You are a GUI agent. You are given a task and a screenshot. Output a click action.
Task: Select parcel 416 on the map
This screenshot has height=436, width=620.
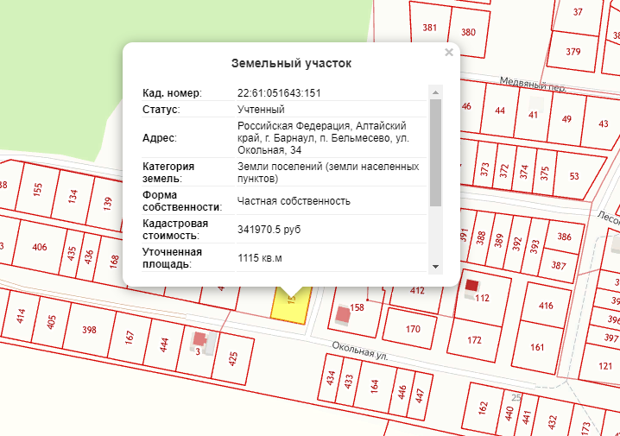(x=546, y=306)
